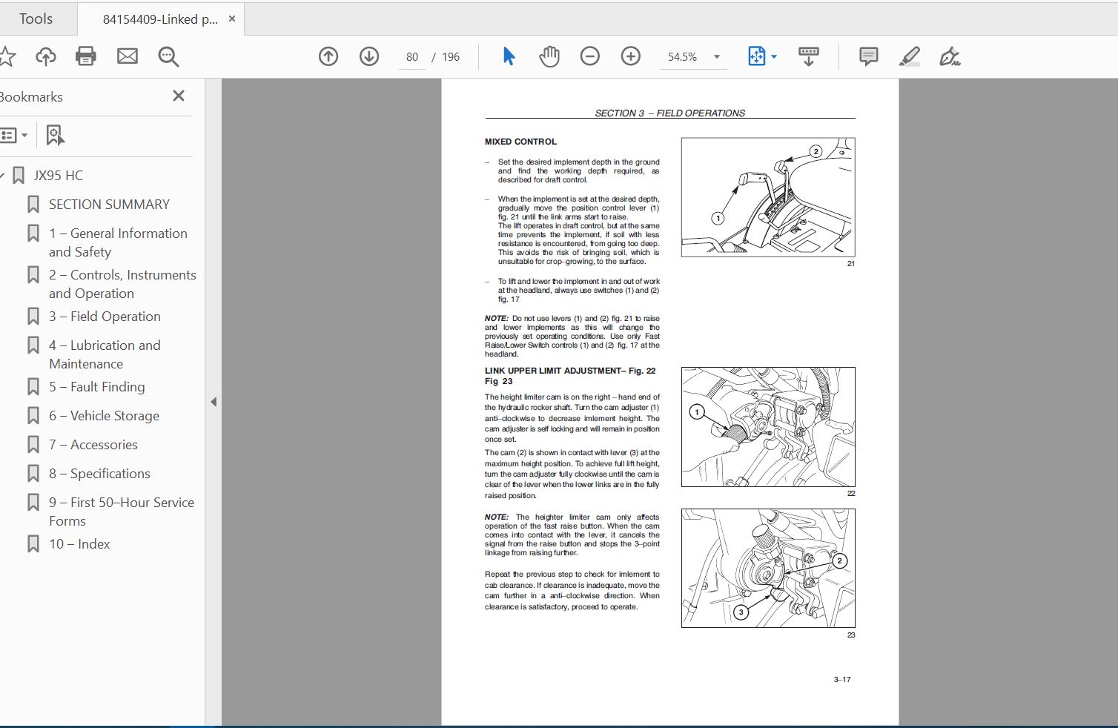Screen dimensions: 1118x728
Task: Jump to 8 – Specifications bookmark
Action: click(99, 474)
